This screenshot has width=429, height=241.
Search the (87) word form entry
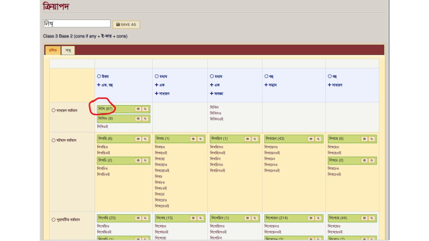(x=145, y=109)
